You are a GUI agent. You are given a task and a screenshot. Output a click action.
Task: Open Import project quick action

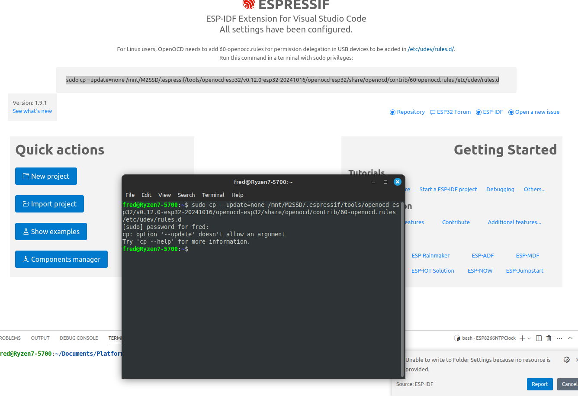tap(49, 204)
